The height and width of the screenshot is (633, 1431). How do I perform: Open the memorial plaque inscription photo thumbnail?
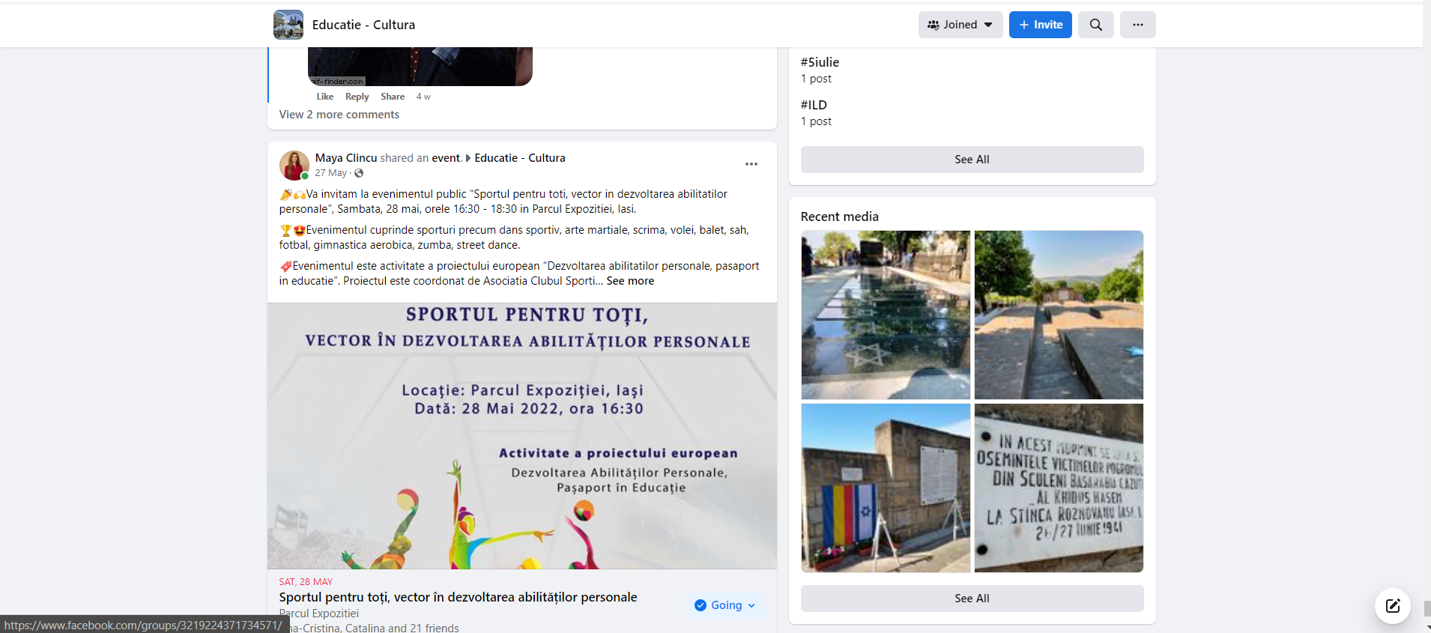pyautogui.click(x=1059, y=488)
